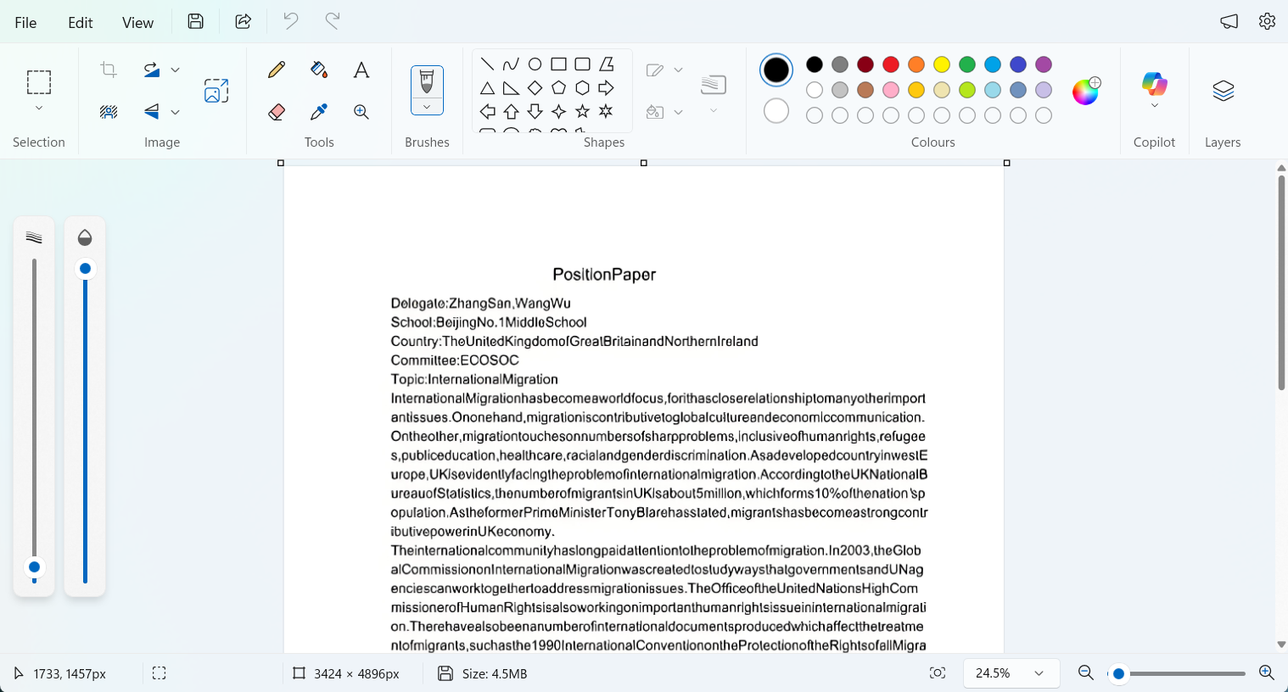The width and height of the screenshot is (1288, 692).
Task: Expand the Rotate options arrow
Action: click(176, 70)
